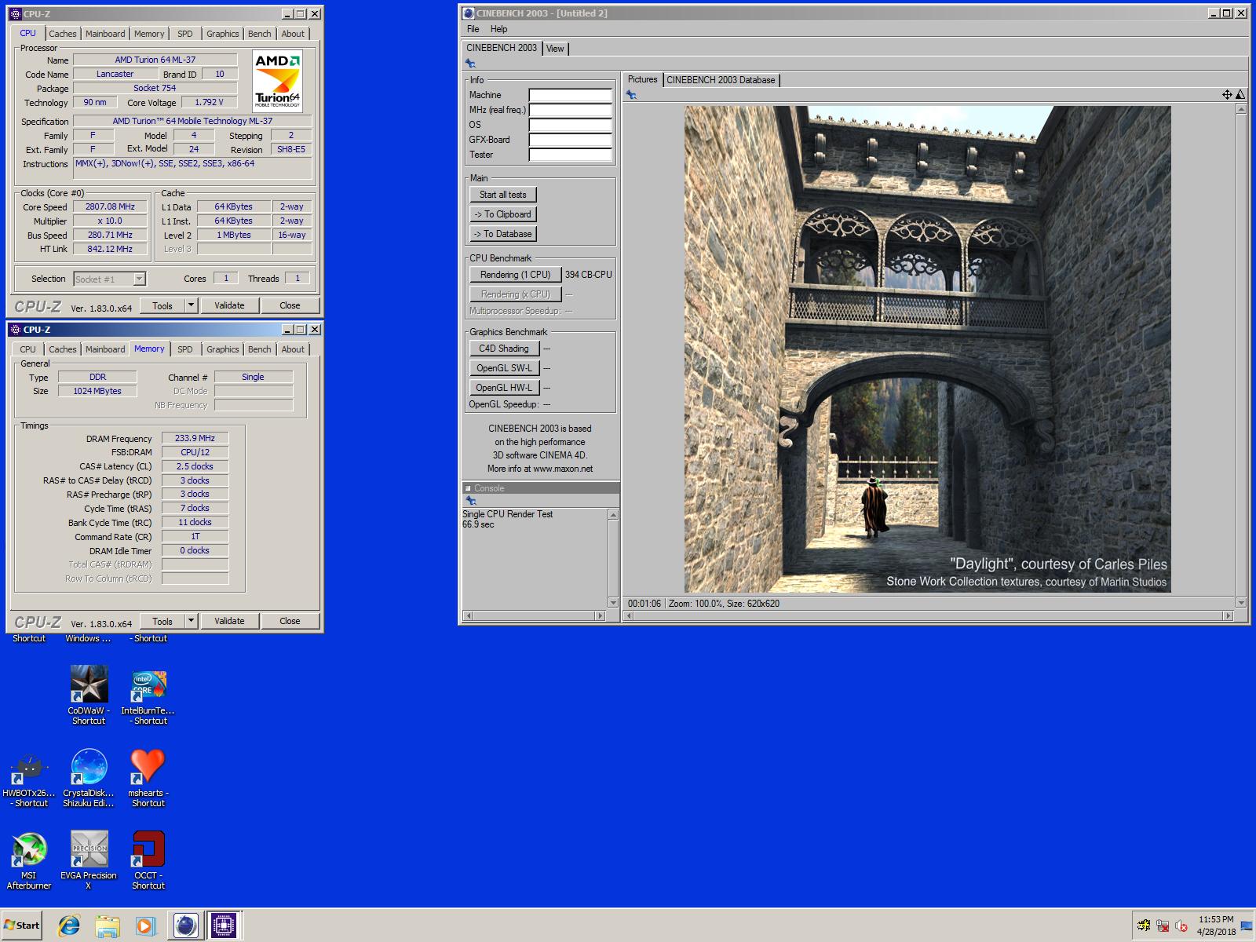Click the OS input field
Viewport: 1256px width, 942px height.
(570, 125)
